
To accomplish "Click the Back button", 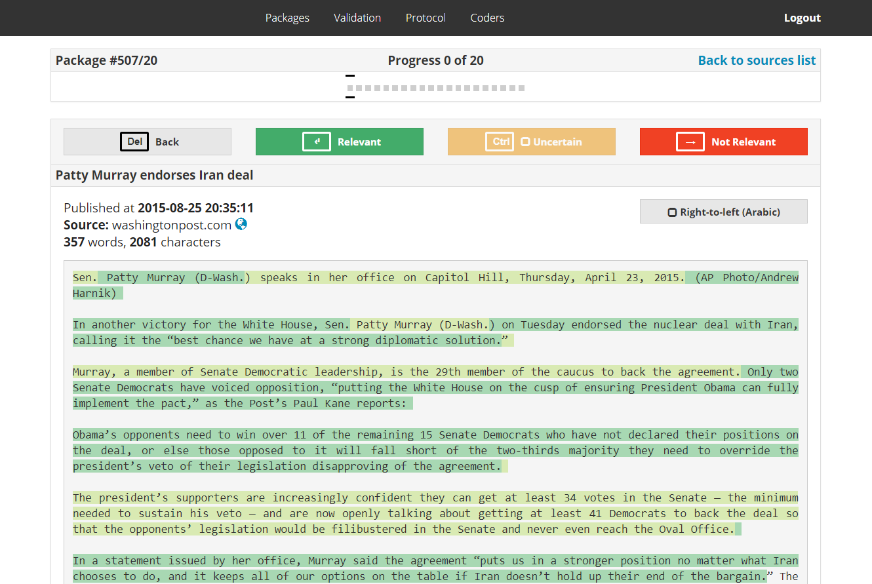I will click(148, 142).
